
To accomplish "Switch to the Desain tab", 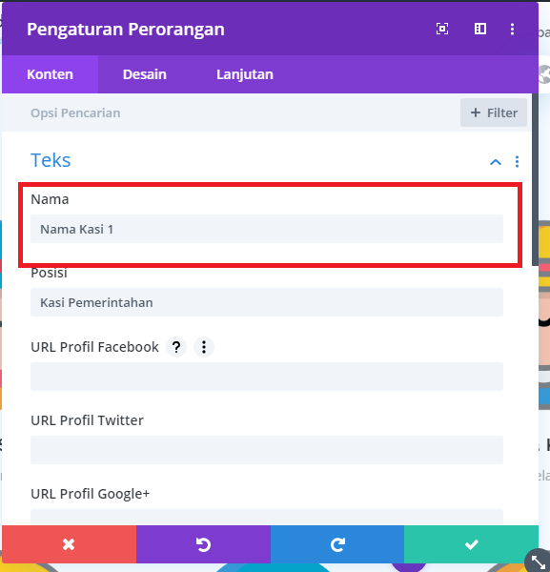I will 145,74.
